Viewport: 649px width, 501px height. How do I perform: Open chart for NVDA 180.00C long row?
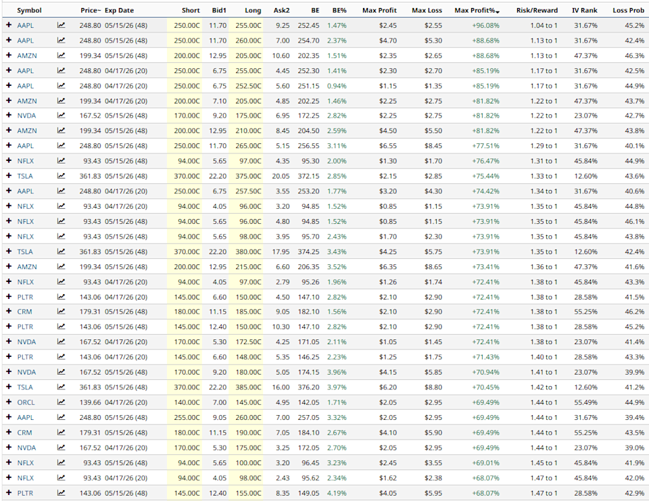62,372
